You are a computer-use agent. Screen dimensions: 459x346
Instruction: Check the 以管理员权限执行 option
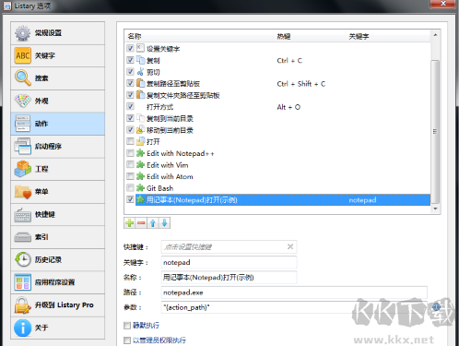(127, 340)
